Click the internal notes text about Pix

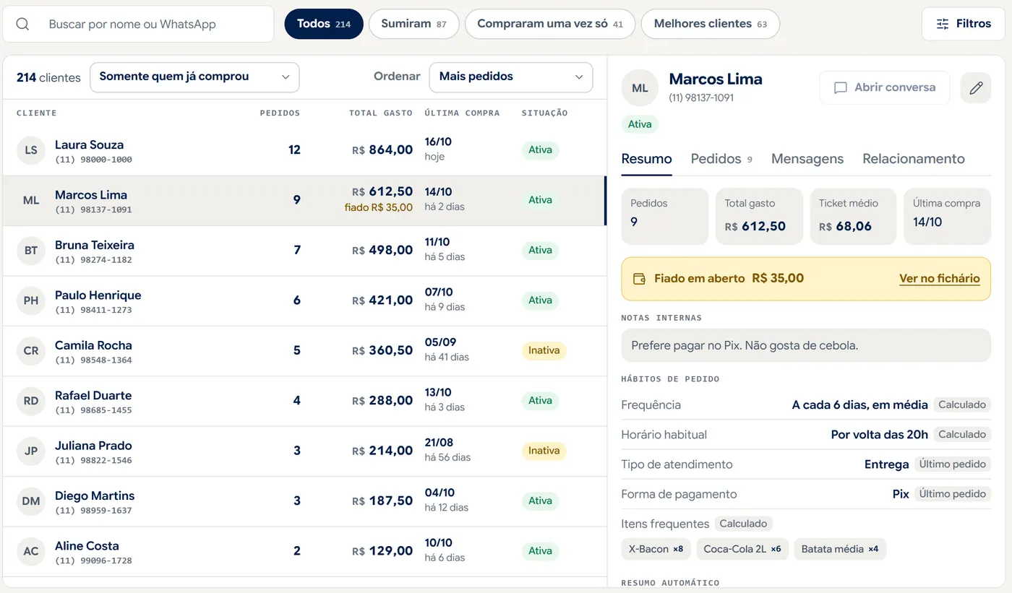(x=745, y=345)
